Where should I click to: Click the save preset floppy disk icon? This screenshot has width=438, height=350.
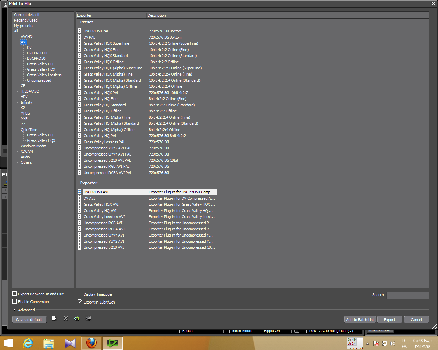click(x=54, y=318)
